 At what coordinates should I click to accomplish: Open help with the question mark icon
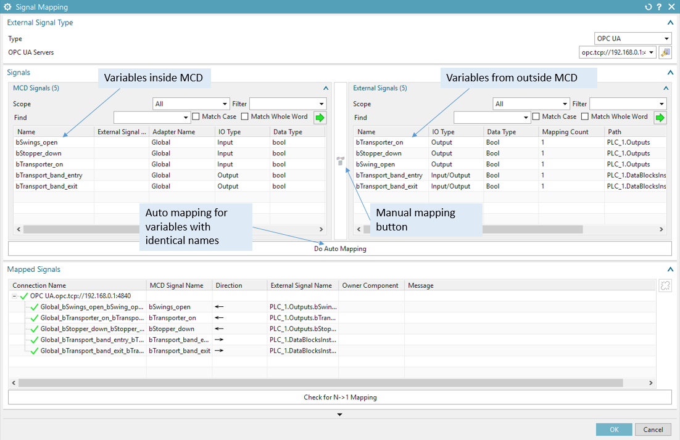click(660, 7)
